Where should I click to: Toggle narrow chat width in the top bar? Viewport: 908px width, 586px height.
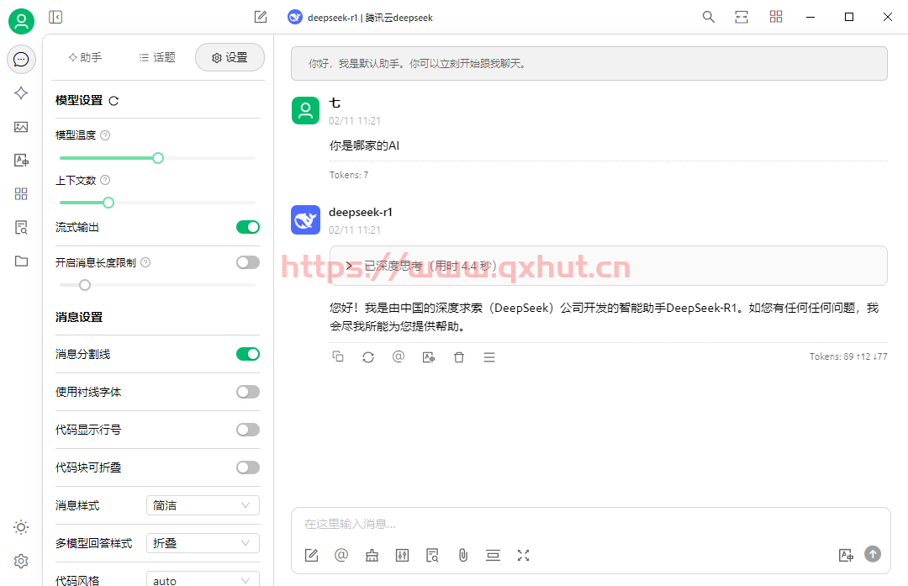[x=742, y=17]
